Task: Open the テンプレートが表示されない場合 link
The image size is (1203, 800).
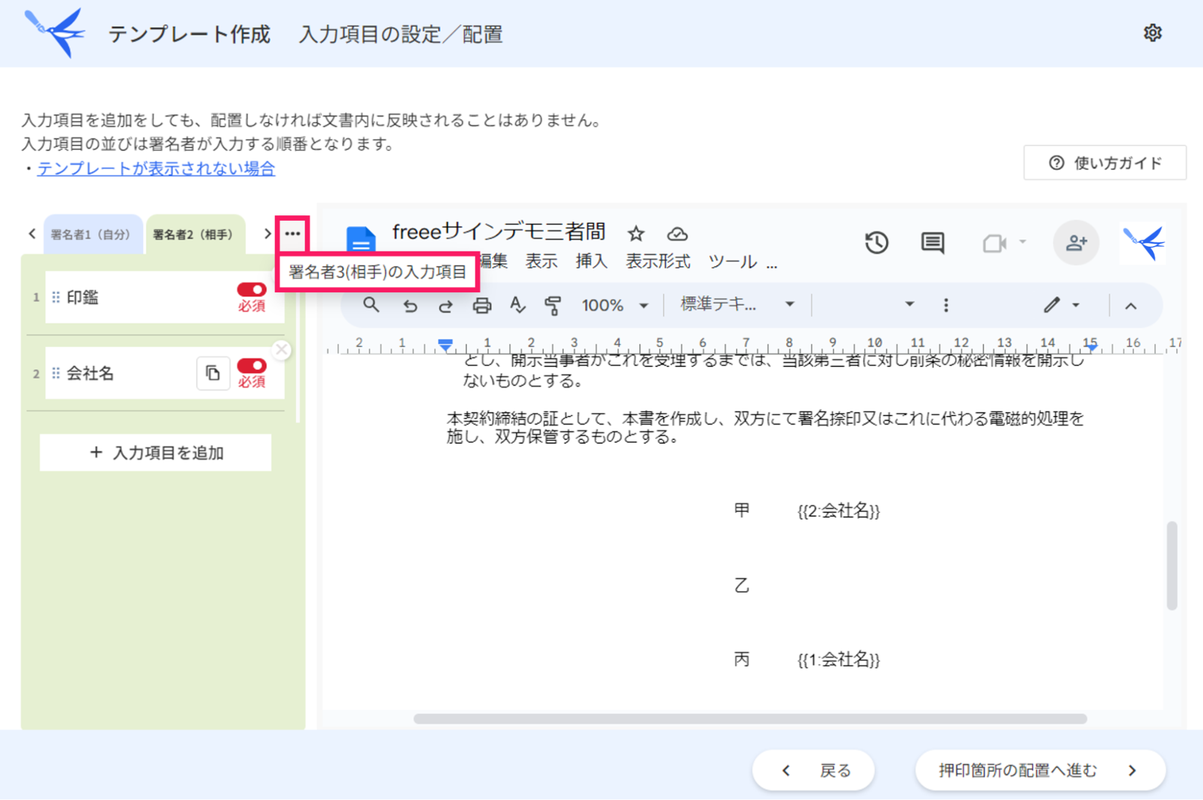Action: click(x=156, y=168)
